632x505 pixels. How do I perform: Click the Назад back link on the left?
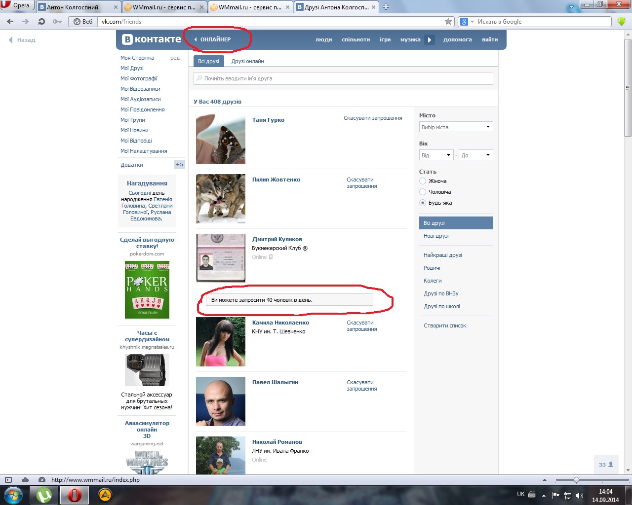(22, 40)
